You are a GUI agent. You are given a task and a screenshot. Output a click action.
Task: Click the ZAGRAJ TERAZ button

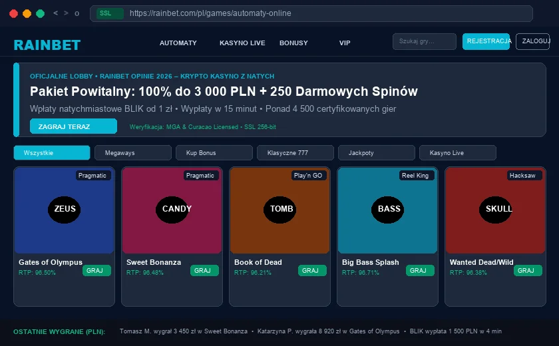point(73,126)
